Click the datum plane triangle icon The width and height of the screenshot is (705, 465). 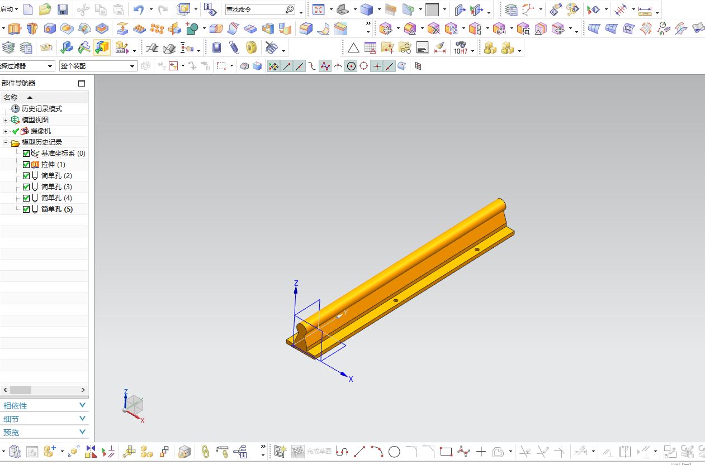tap(353, 48)
